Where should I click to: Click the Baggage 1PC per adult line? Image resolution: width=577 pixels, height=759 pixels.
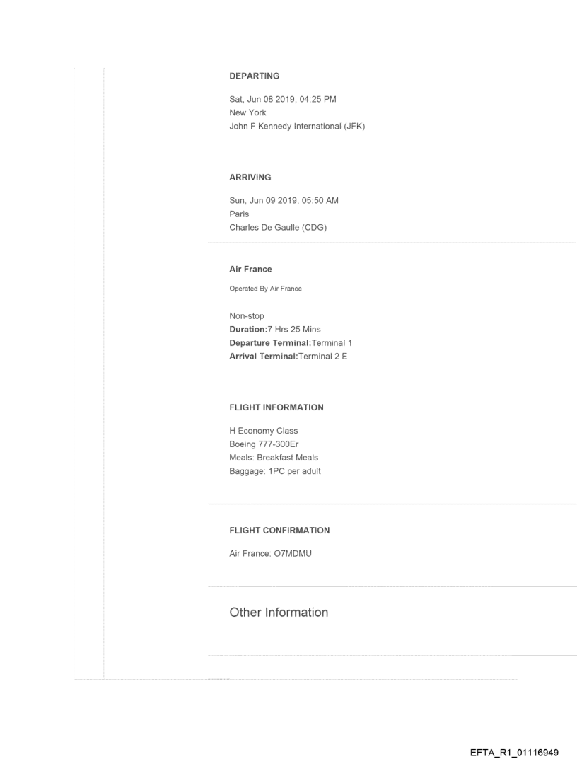pyautogui.click(x=275, y=471)
